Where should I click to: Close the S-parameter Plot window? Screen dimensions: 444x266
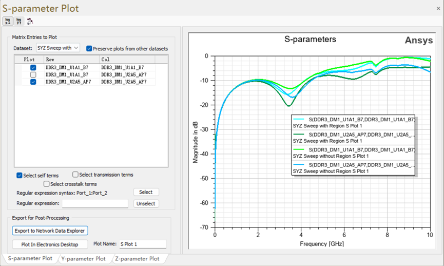(x=438, y=8)
